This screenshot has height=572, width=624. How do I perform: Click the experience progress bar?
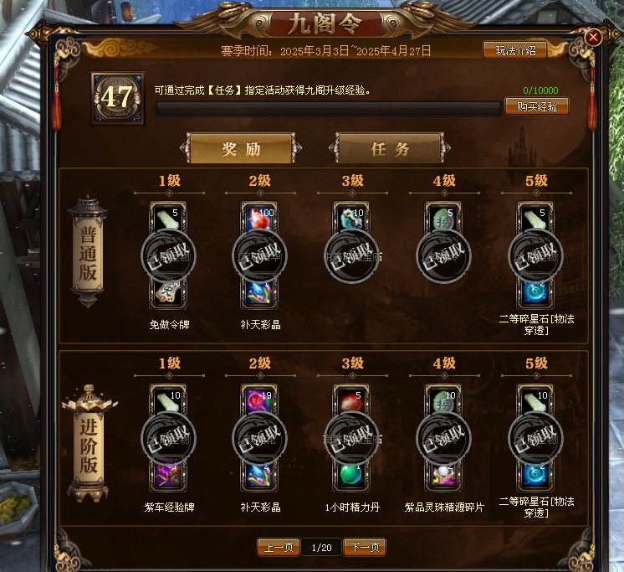(329, 108)
